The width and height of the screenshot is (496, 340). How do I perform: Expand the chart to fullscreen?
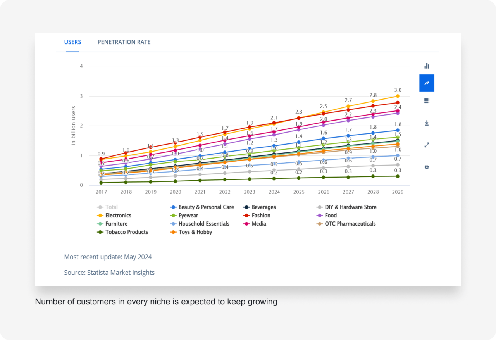427,145
